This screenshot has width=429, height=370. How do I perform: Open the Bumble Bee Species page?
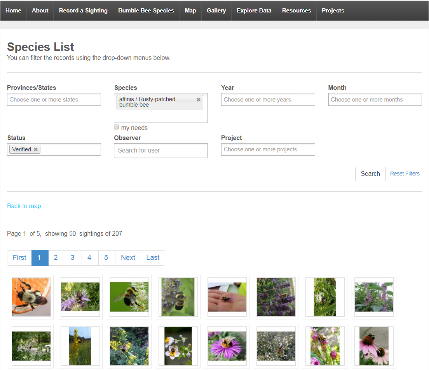tap(146, 11)
